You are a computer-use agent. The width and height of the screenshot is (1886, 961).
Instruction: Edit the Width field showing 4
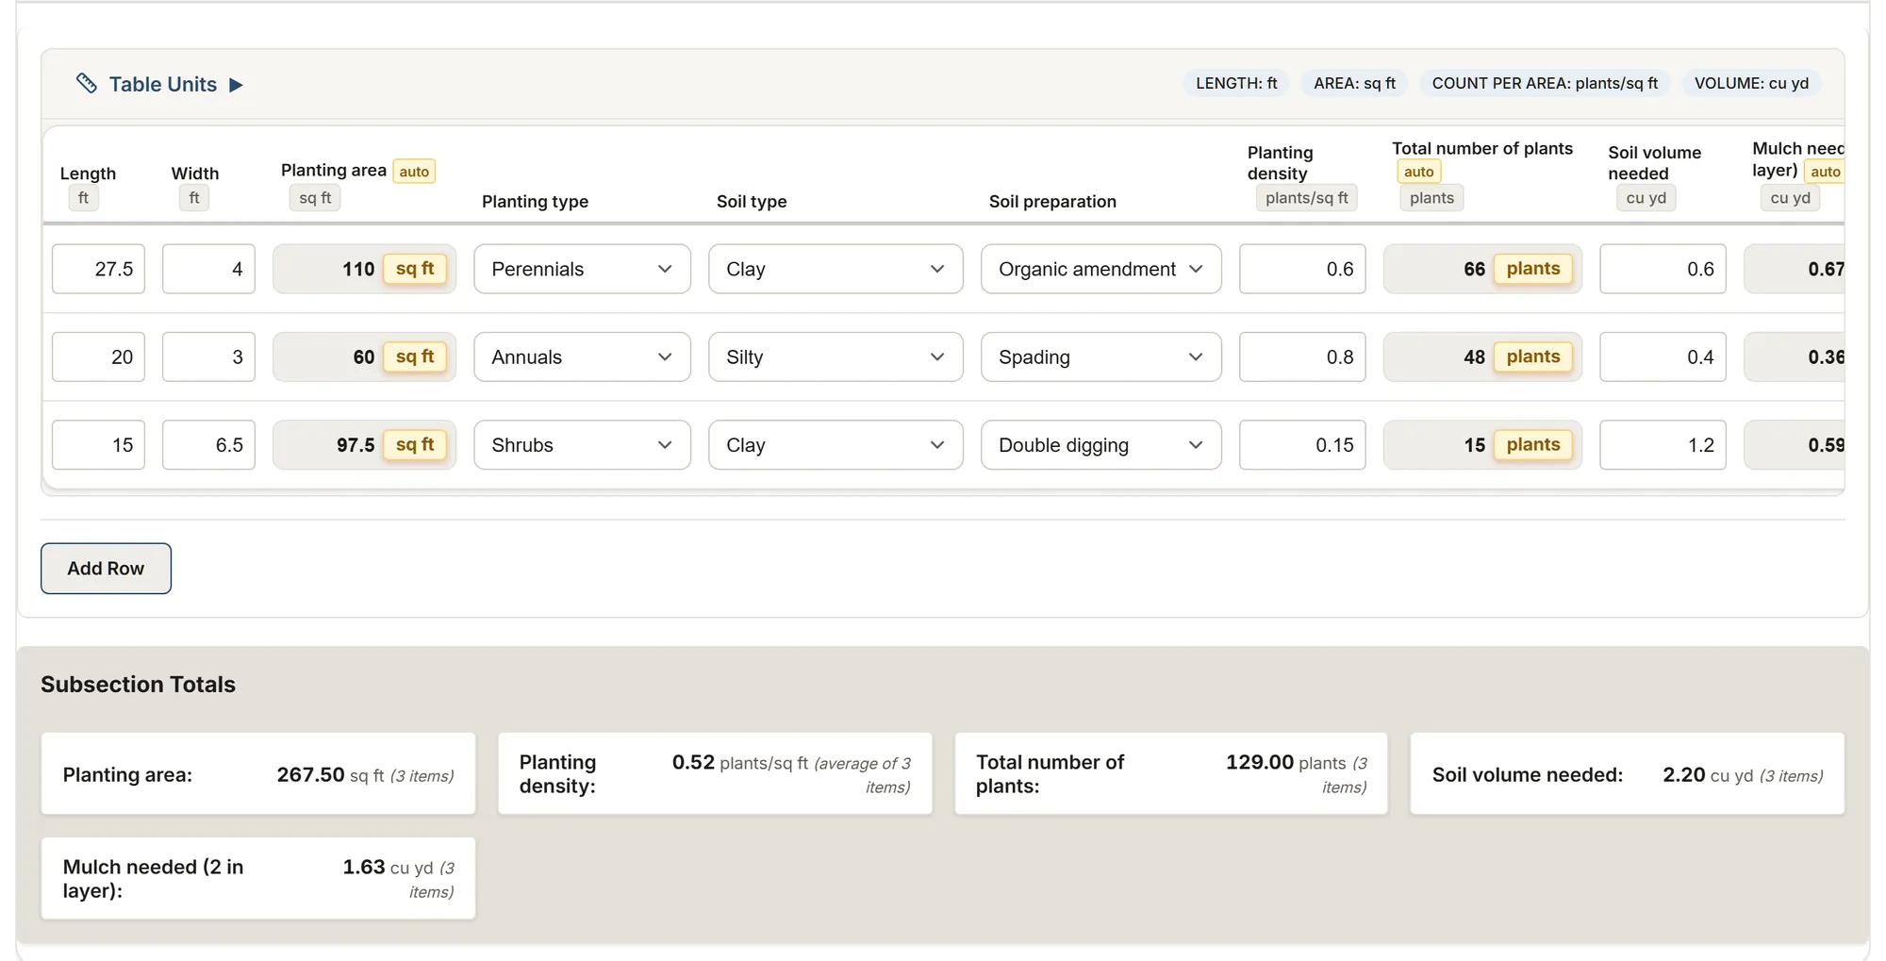point(208,269)
